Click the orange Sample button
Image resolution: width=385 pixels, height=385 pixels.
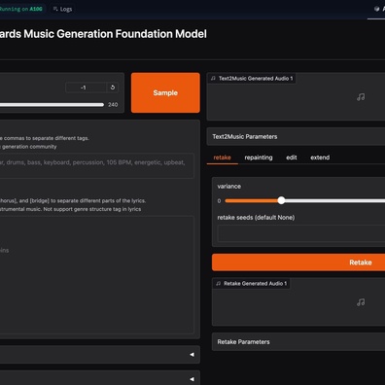click(165, 92)
